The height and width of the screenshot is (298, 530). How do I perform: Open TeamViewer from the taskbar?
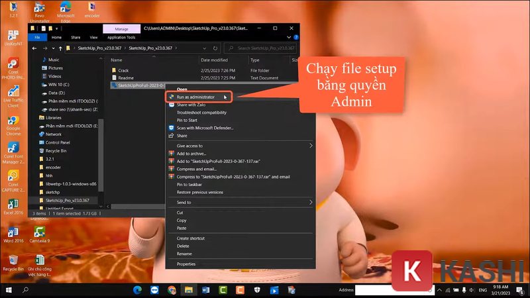point(154,290)
